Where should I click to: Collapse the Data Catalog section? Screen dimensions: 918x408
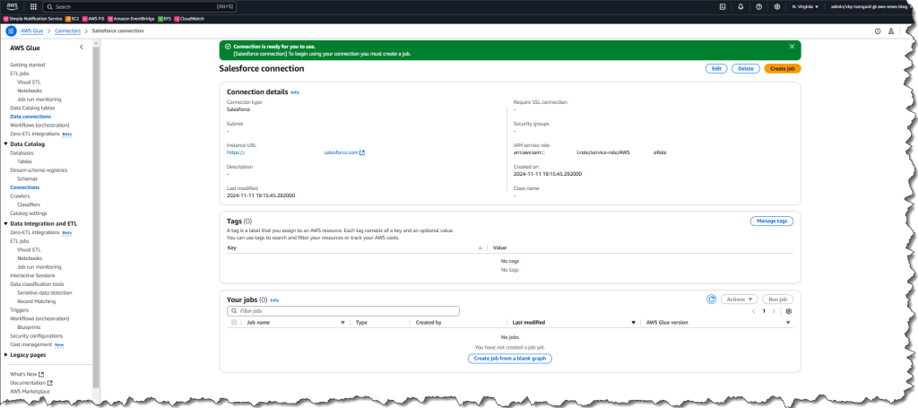click(x=6, y=144)
